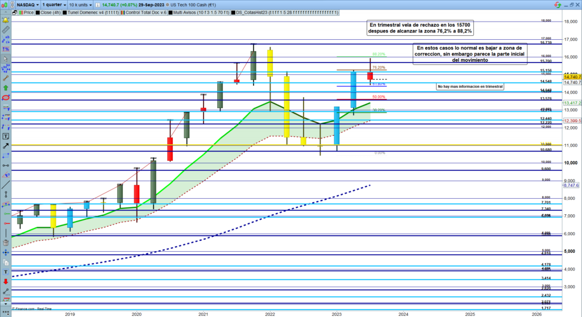Open the NASDAQ symbol dropdown
The image size is (582, 317).
26,3
